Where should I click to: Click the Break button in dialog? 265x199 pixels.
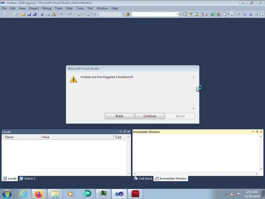pyautogui.click(x=120, y=116)
